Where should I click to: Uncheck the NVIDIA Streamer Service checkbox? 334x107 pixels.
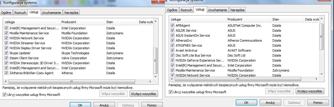point(6,43)
